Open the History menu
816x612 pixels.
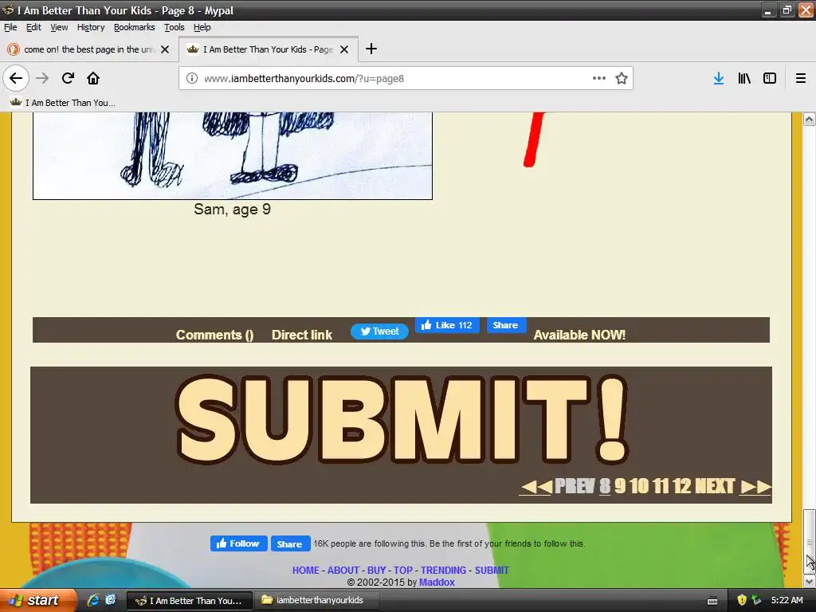coord(91,27)
